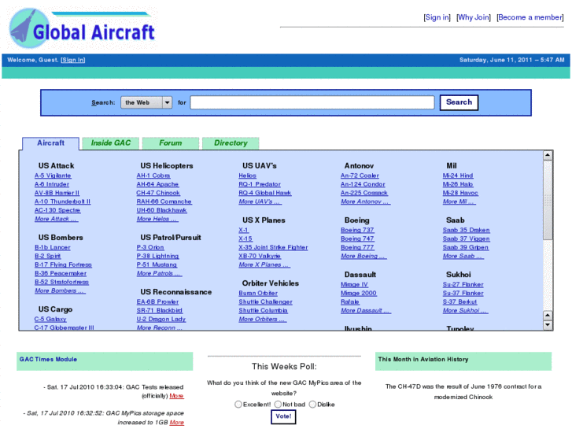The image size is (572, 429).
Task: Open the Forum tab
Action: point(171,143)
